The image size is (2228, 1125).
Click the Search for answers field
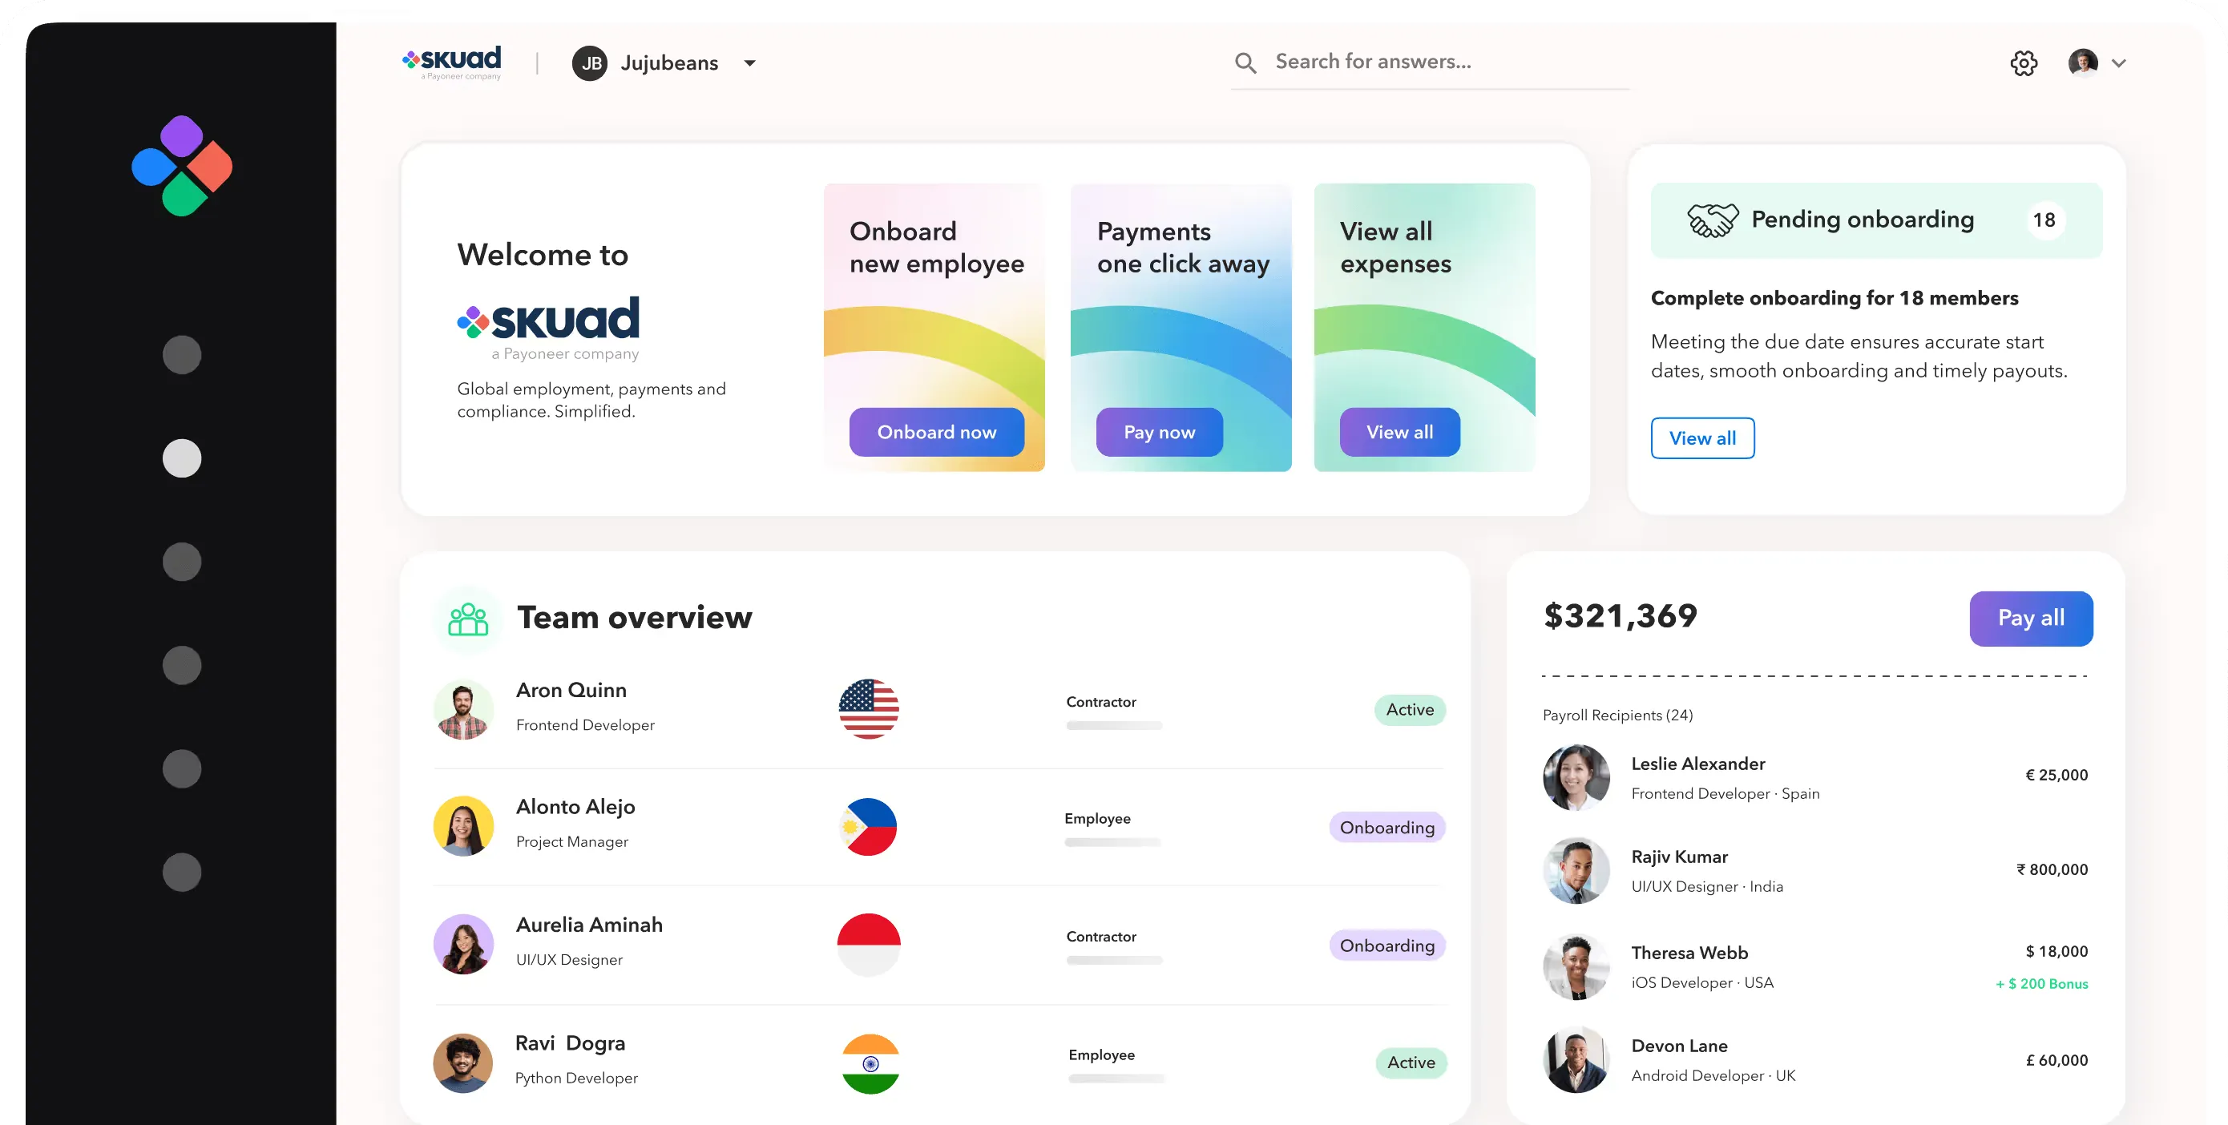click(x=1444, y=62)
